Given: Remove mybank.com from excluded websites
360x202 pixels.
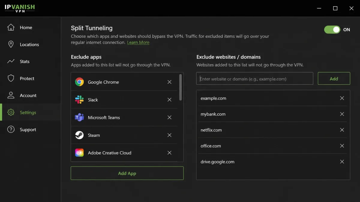Looking at the screenshot, I should pyautogui.click(x=342, y=114).
